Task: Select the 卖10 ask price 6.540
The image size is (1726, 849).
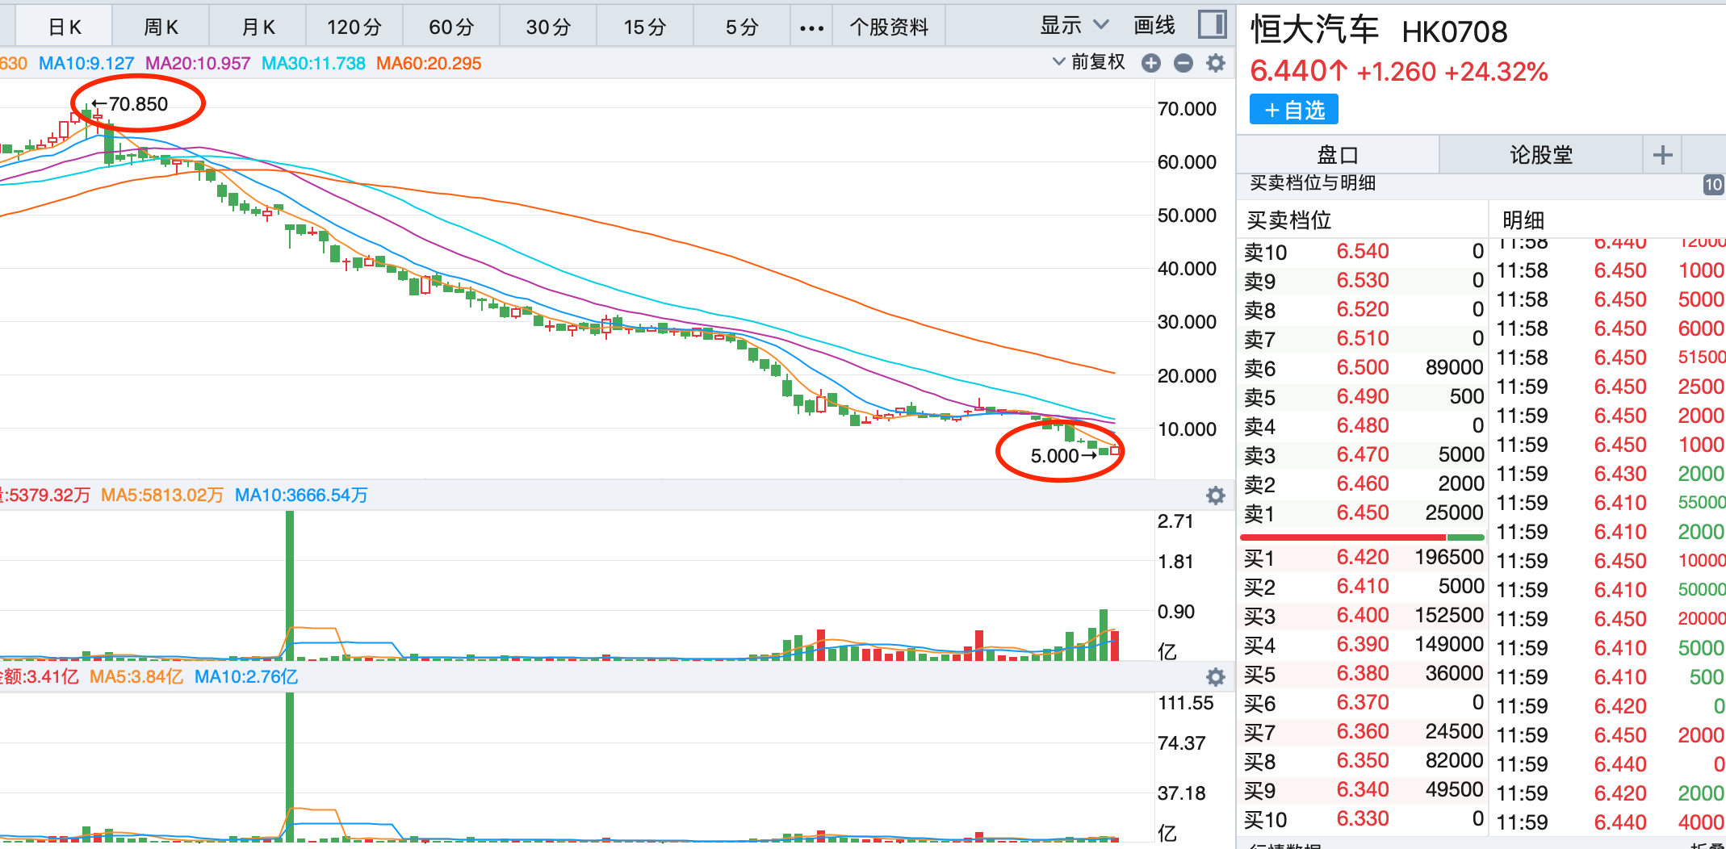Action: [1363, 251]
